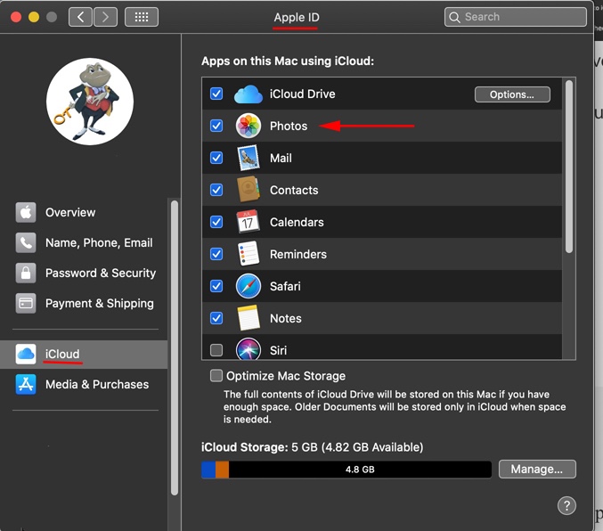
Task: Click the yellow minimize window button
Action: click(x=34, y=17)
